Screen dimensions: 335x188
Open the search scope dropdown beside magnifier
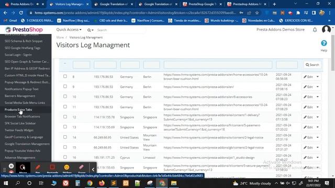coord(91,30)
